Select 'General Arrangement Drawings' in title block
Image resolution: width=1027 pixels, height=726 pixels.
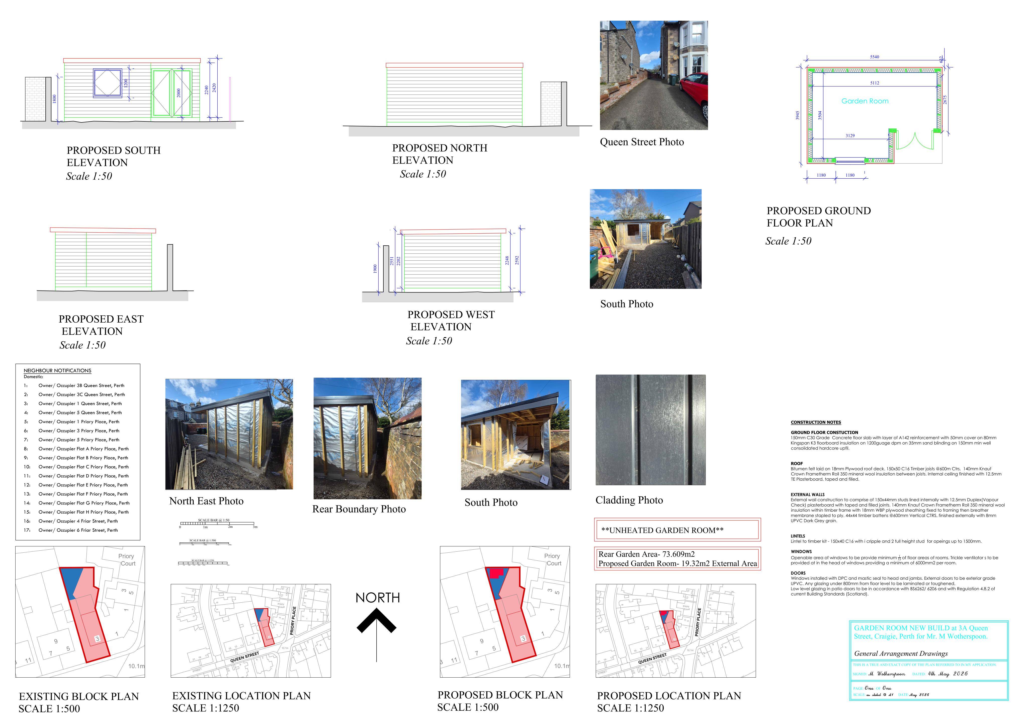(x=901, y=654)
